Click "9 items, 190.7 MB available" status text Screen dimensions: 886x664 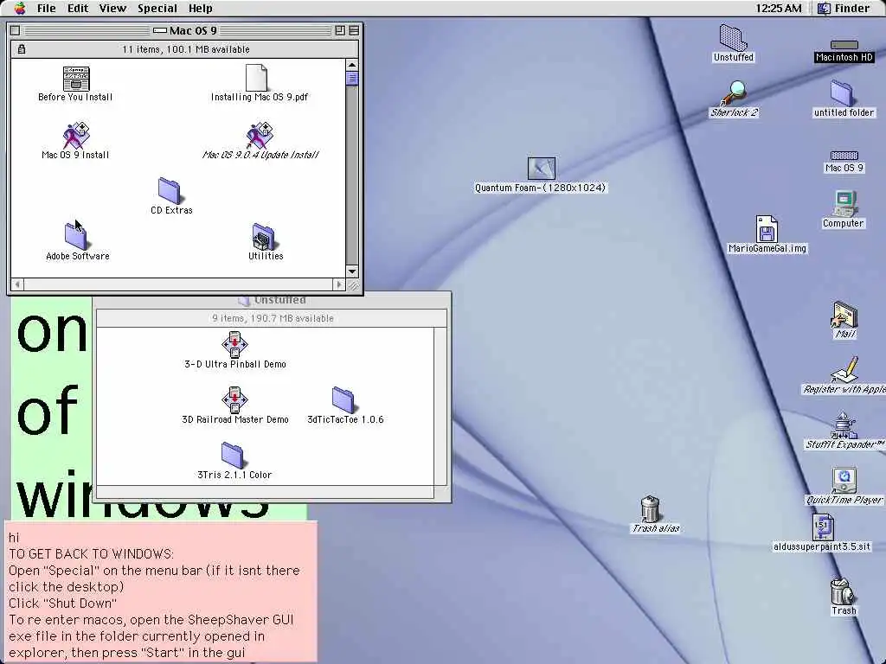coord(273,318)
